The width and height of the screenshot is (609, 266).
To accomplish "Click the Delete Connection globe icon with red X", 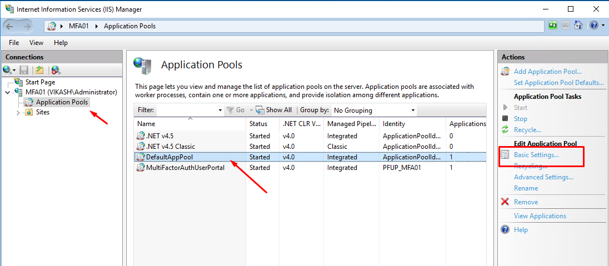I will (56, 70).
